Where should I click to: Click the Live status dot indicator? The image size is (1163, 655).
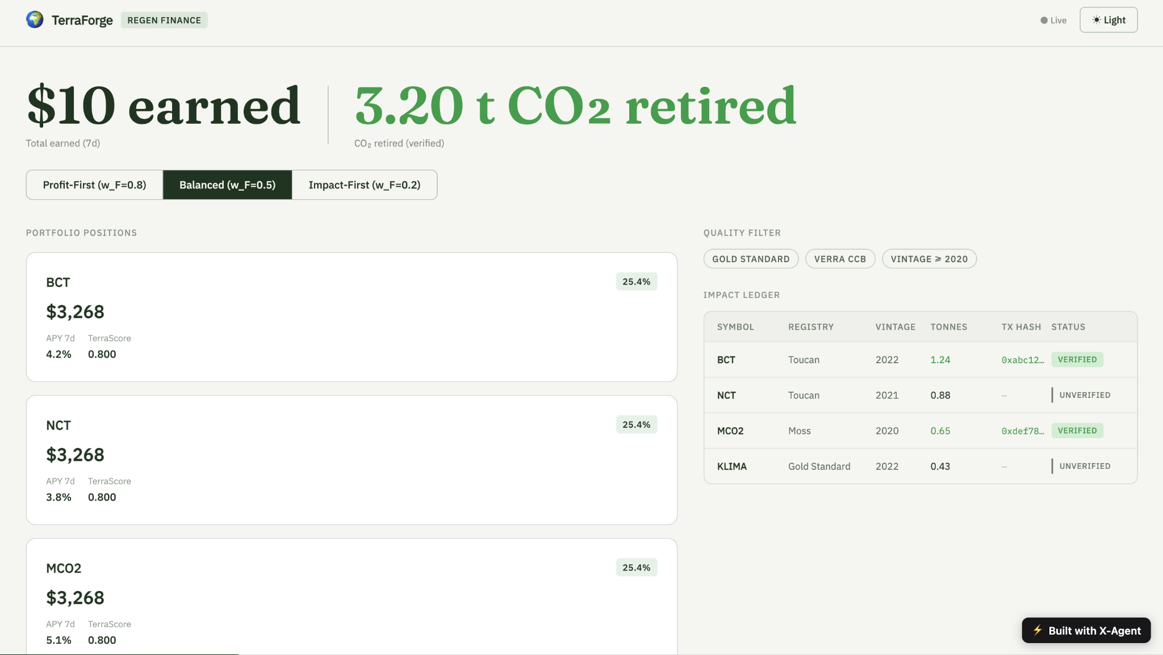pyautogui.click(x=1044, y=20)
